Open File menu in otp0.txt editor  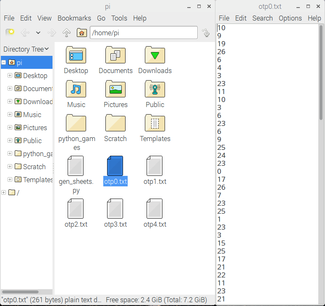[224, 18]
